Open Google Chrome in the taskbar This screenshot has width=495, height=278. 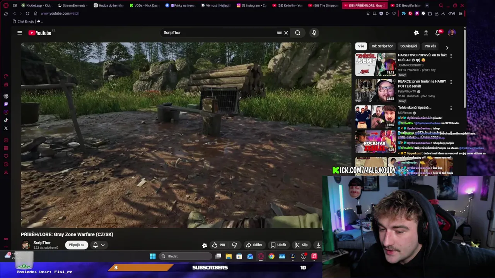271,256
